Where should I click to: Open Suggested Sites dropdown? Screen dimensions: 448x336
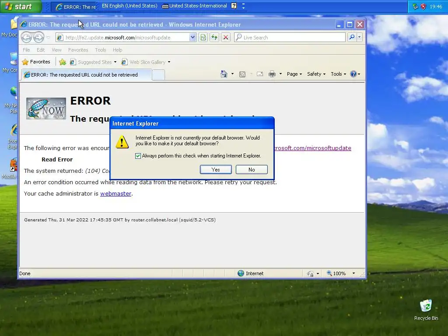click(x=93, y=62)
